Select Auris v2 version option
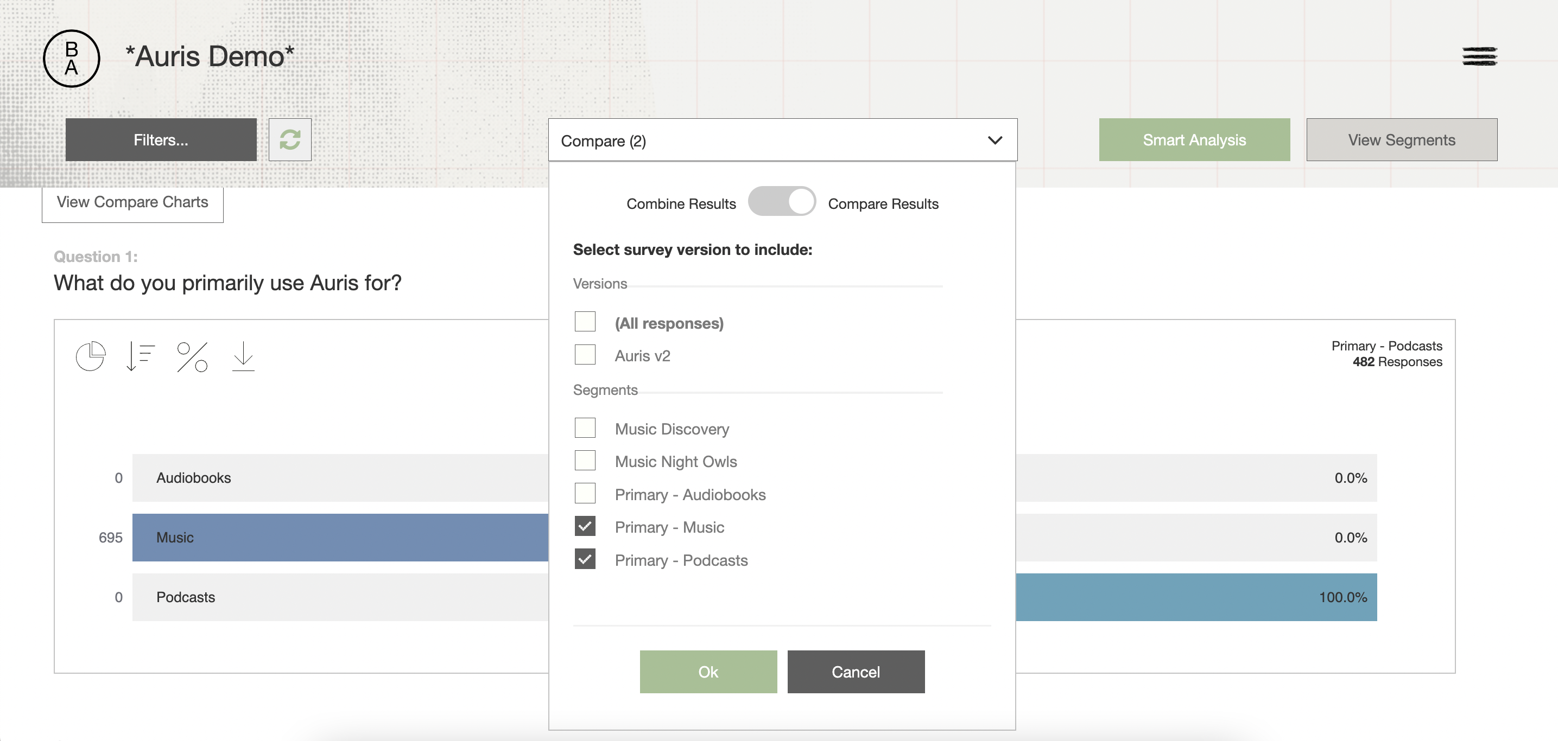Image resolution: width=1558 pixels, height=741 pixels. [x=584, y=353]
